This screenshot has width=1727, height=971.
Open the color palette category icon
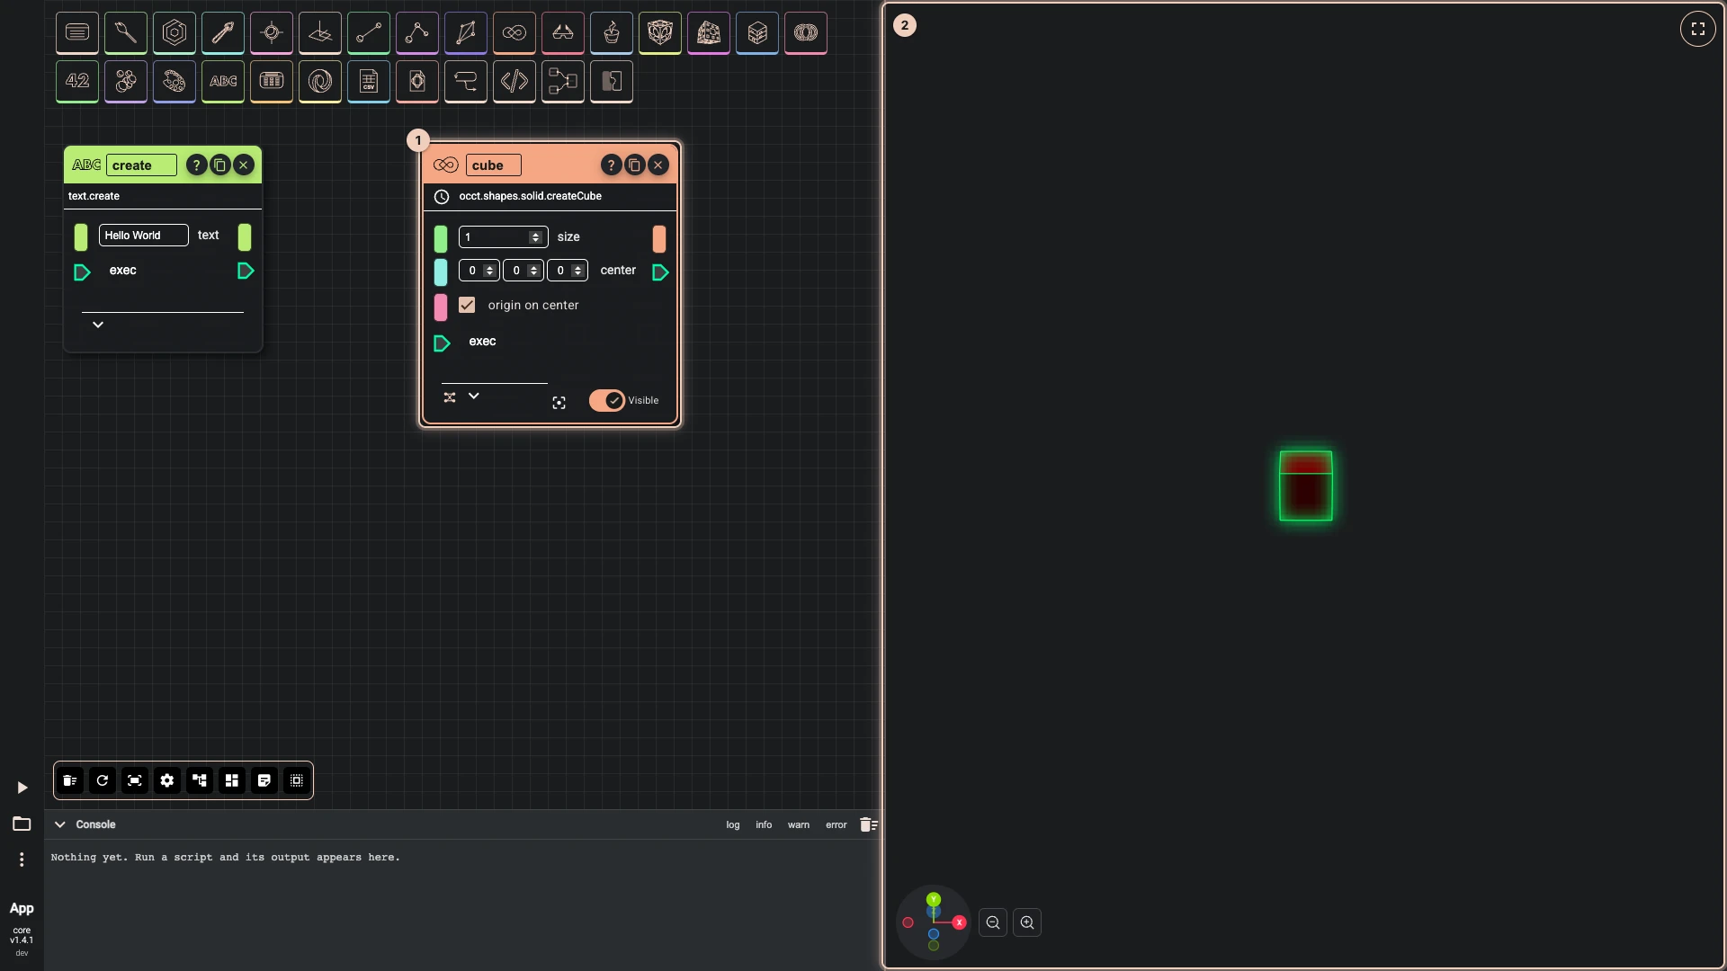pyautogui.click(x=174, y=81)
